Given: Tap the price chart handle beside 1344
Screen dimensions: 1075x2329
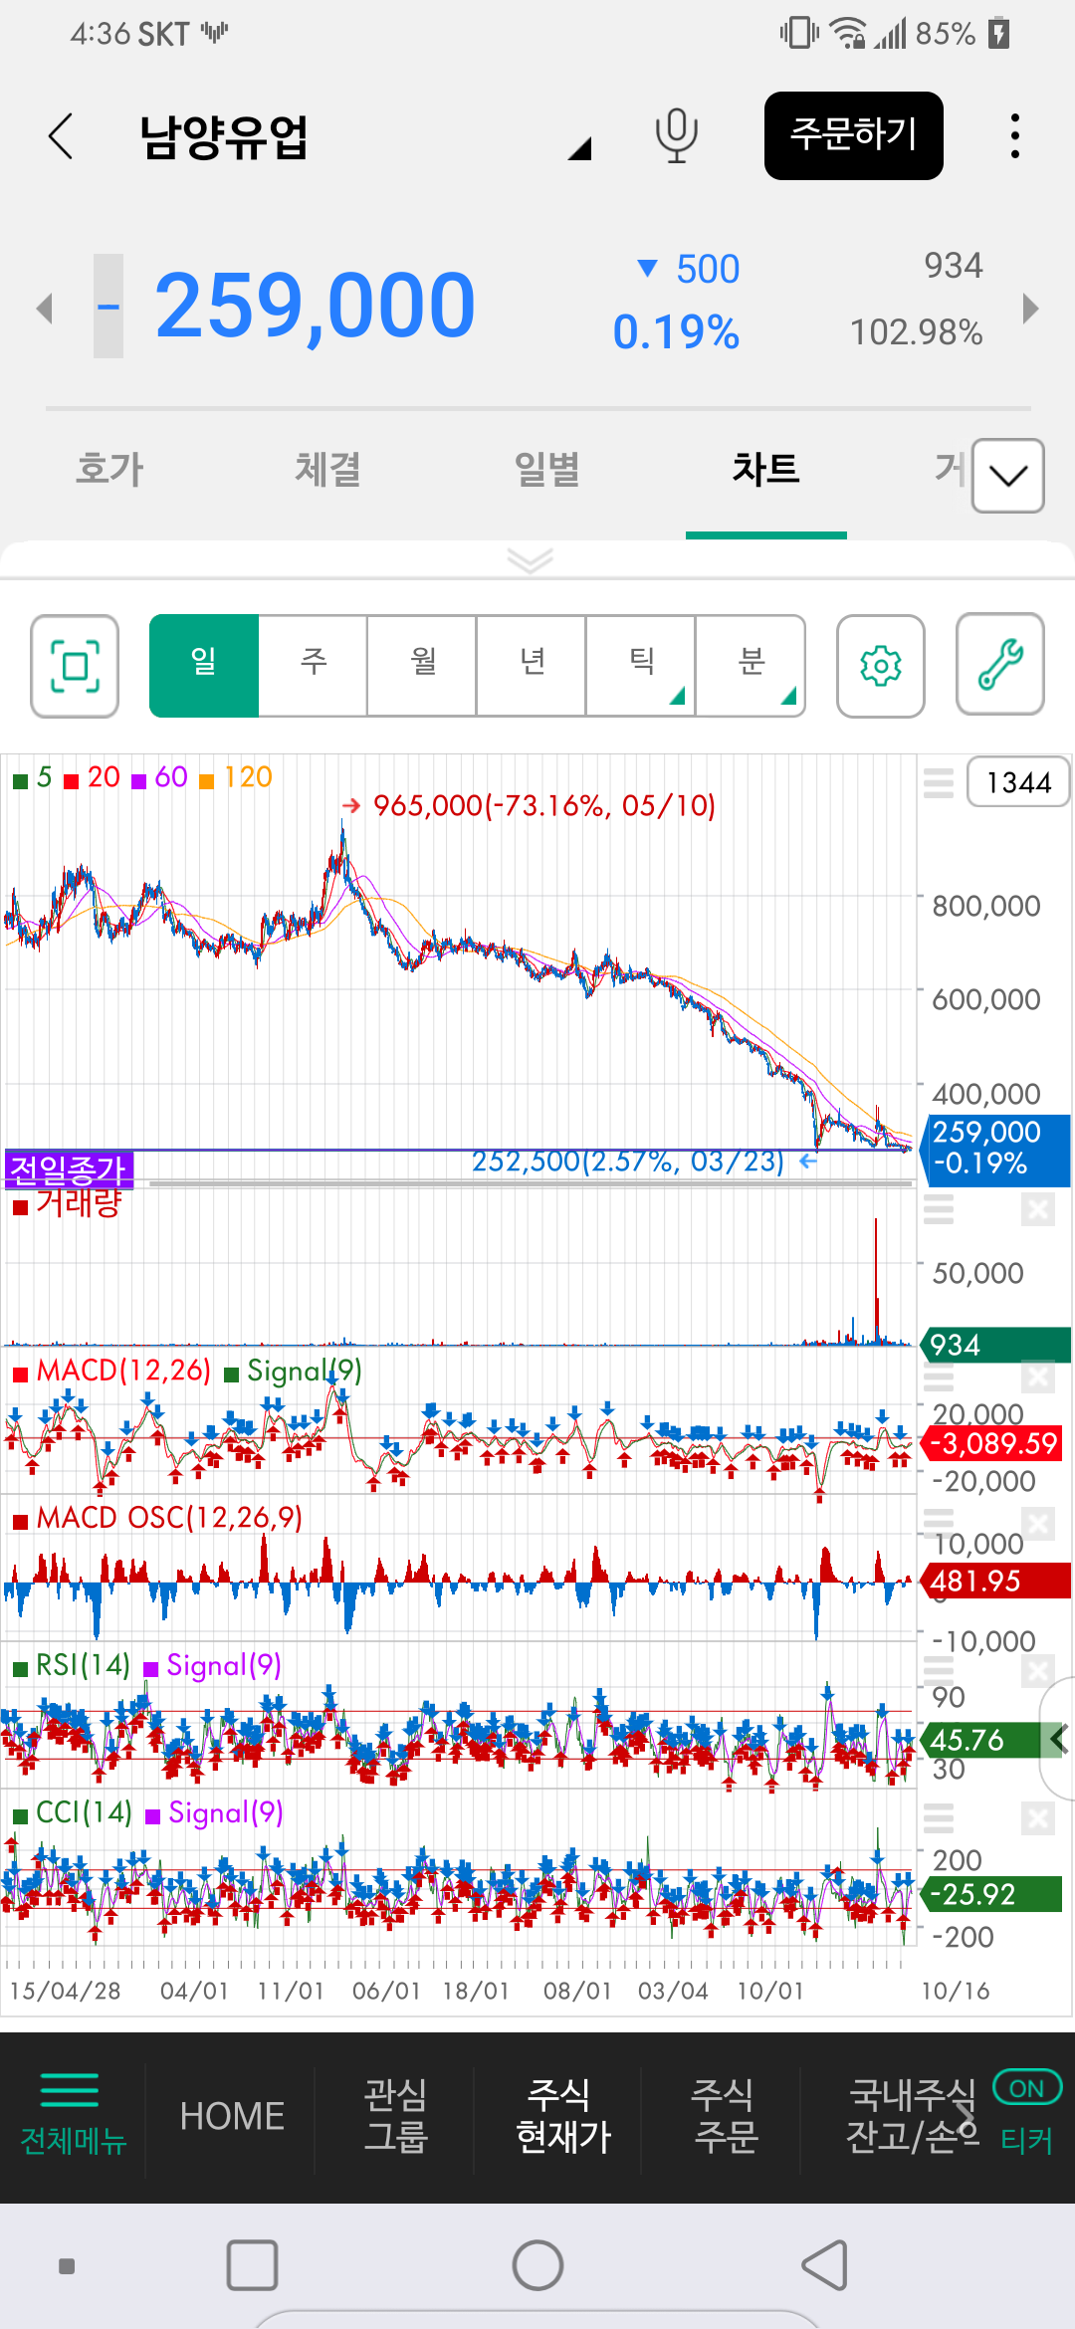Looking at the screenshot, I should coord(939,783).
